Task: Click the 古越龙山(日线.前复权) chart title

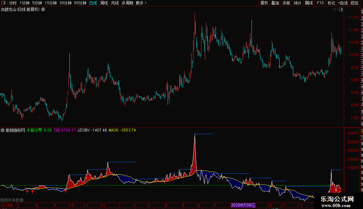Action: coord(20,10)
